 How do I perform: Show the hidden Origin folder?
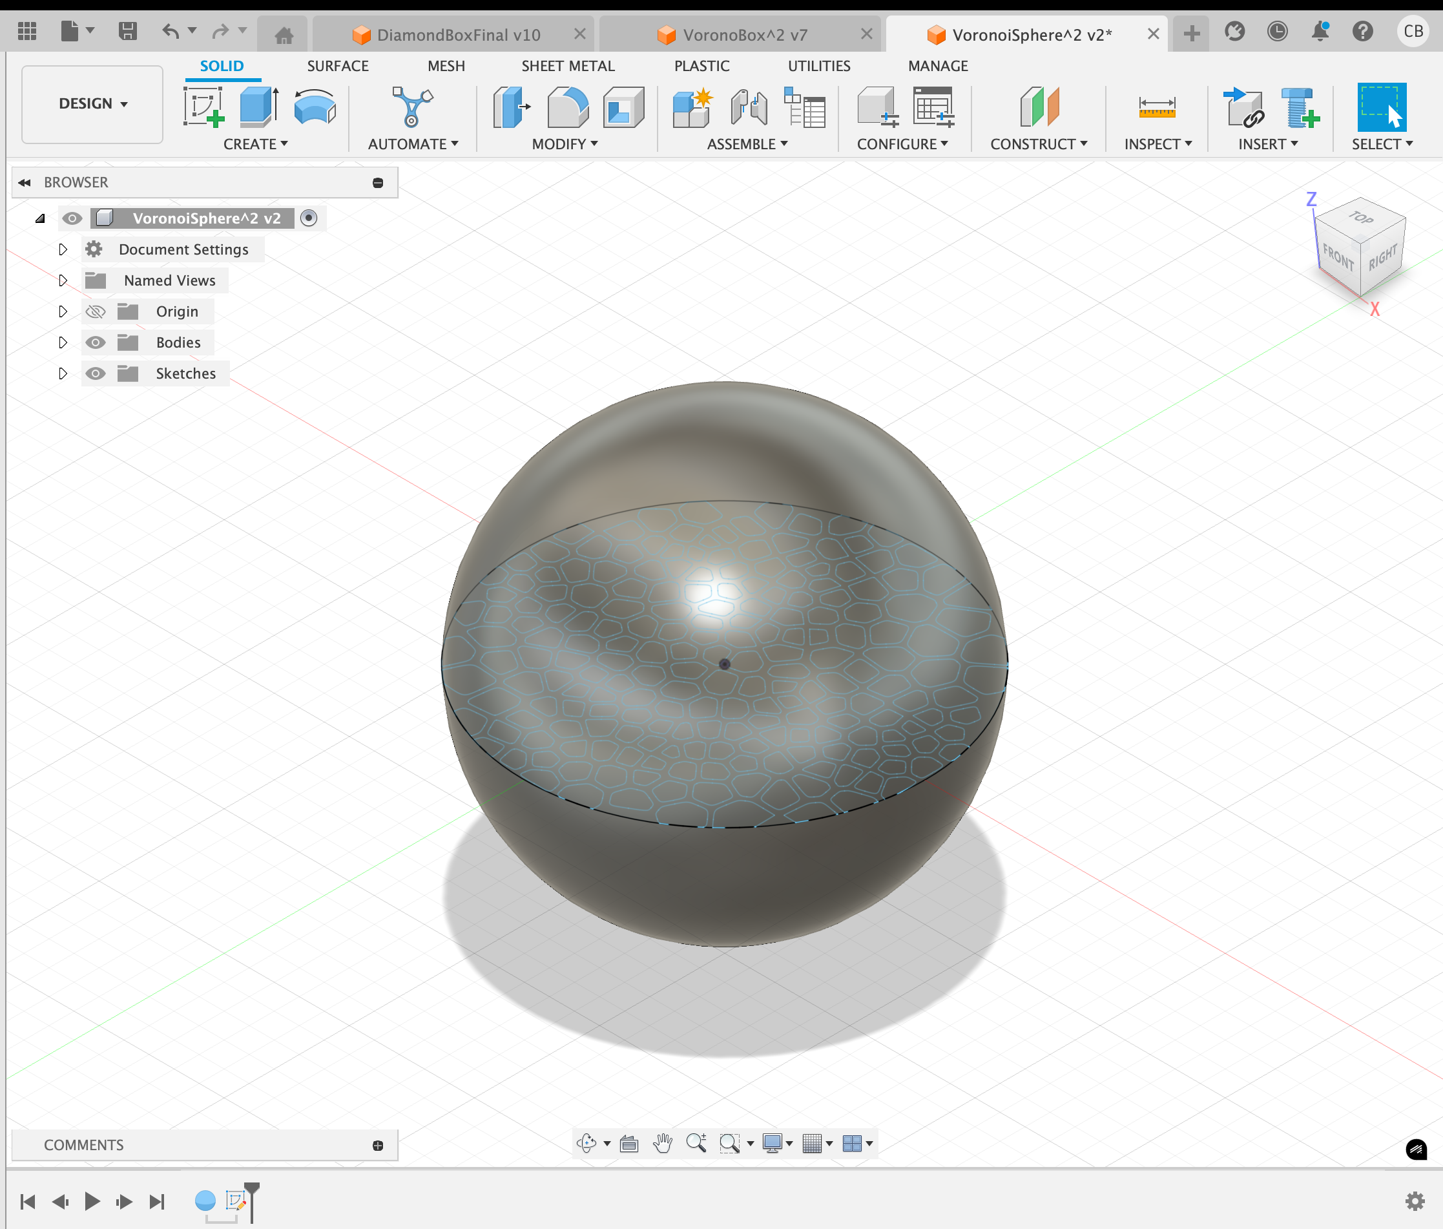point(96,311)
